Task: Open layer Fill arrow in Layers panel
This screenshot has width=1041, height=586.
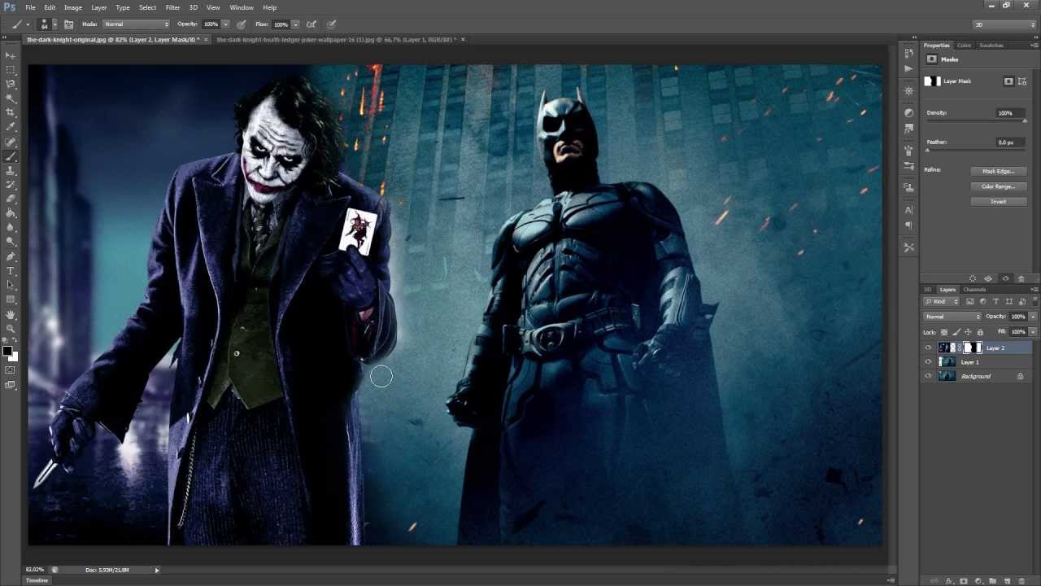Action: tap(1034, 332)
